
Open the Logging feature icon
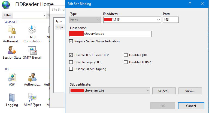(x=12, y=98)
